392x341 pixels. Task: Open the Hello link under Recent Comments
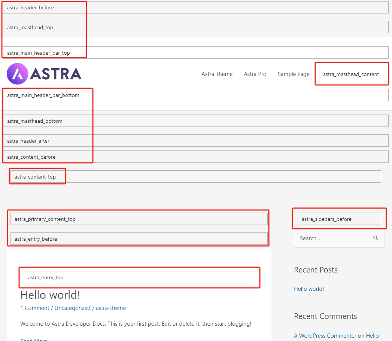(372, 335)
